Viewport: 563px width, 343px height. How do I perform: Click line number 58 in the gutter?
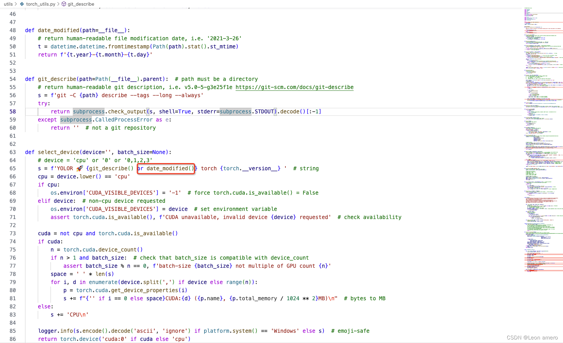click(x=13, y=112)
